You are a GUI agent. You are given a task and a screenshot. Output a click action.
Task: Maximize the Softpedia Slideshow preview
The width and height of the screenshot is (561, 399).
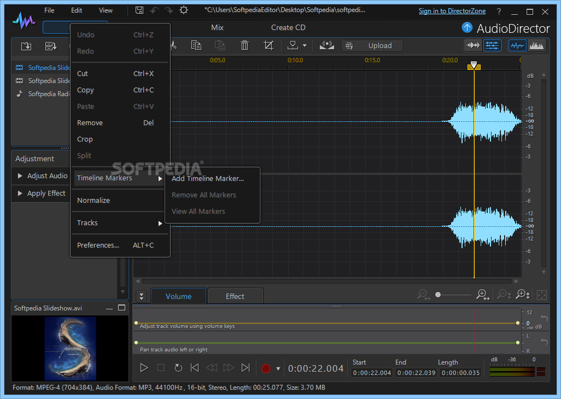[x=121, y=308]
